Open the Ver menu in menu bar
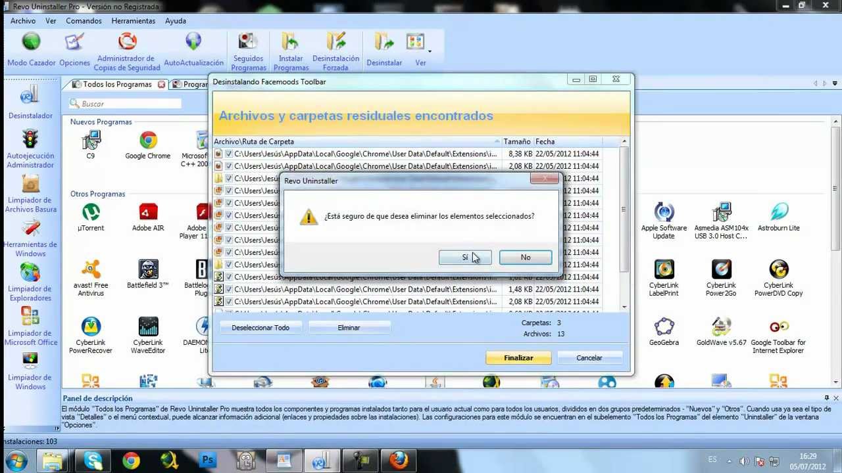 [x=51, y=20]
